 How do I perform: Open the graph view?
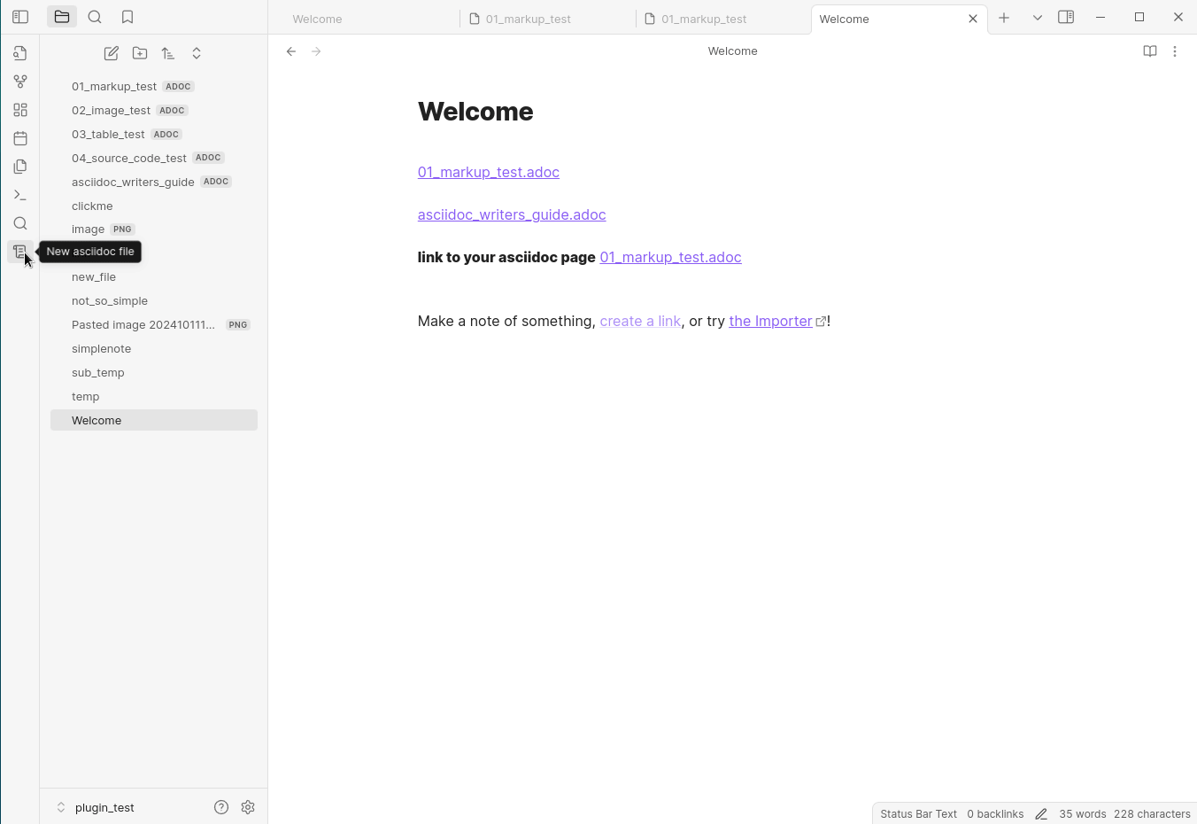pos(19,82)
